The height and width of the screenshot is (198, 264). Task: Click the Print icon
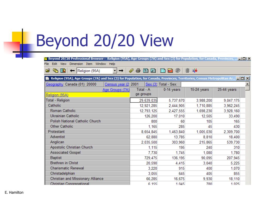pyautogui.click(x=138, y=71)
